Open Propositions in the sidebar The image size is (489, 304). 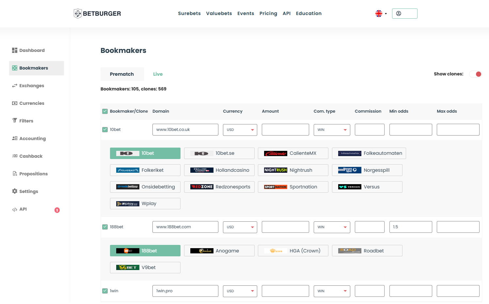(30, 174)
